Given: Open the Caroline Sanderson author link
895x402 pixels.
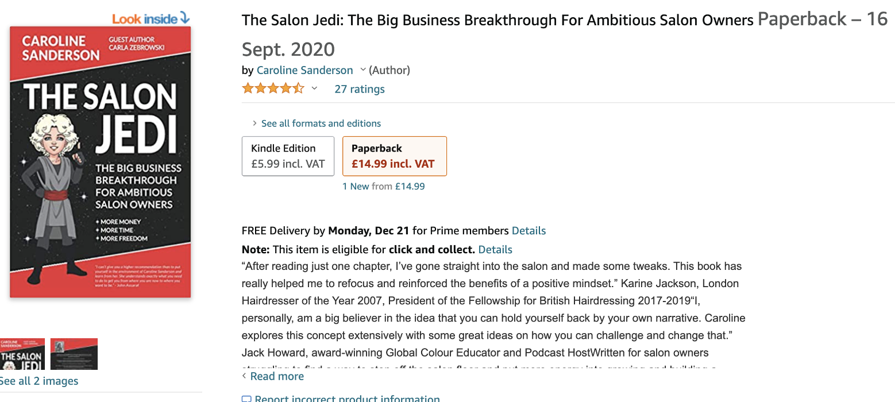Looking at the screenshot, I should point(304,70).
